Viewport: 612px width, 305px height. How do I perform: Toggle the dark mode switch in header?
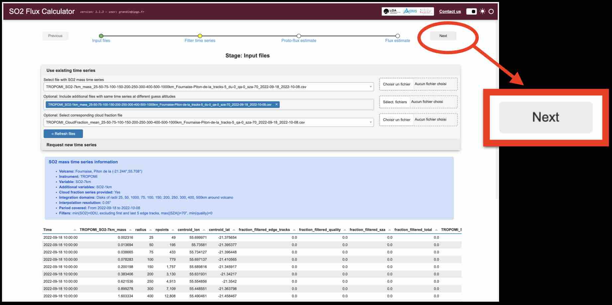(x=471, y=11)
